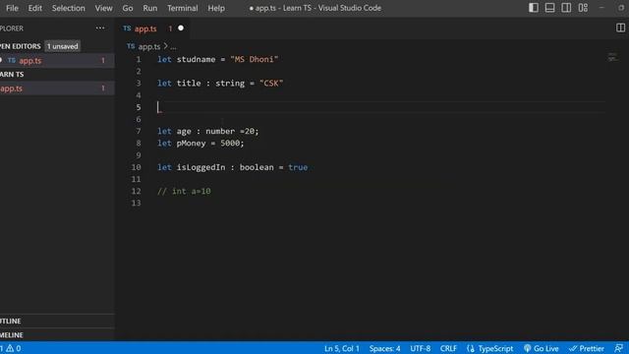The height and width of the screenshot is (354, 629).
Task: Click the string "MS Dhoni"
Action: (x=255, y=59)
